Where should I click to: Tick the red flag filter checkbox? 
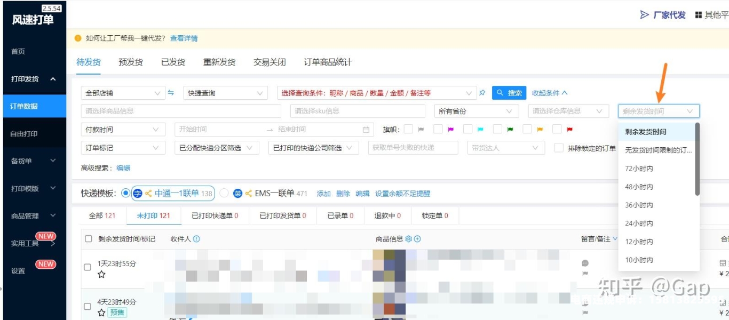(x=557, y=129)
